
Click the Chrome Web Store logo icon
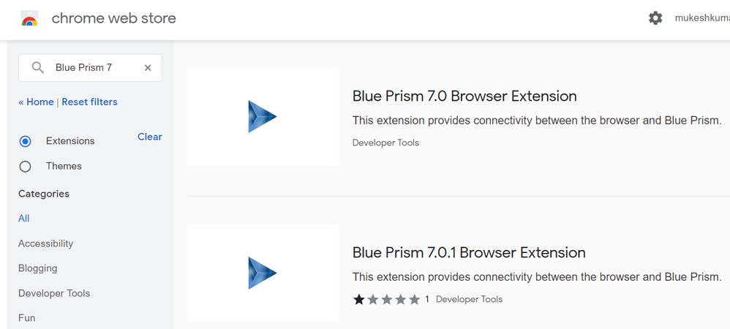tap(29, 18)
